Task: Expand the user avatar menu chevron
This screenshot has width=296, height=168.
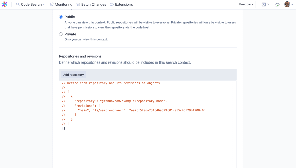Action: click(x=292, y=4)
